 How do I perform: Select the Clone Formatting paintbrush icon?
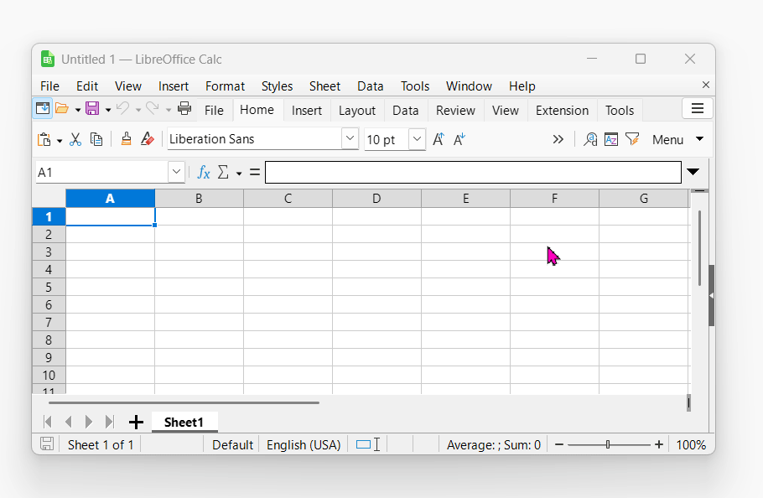126,139
